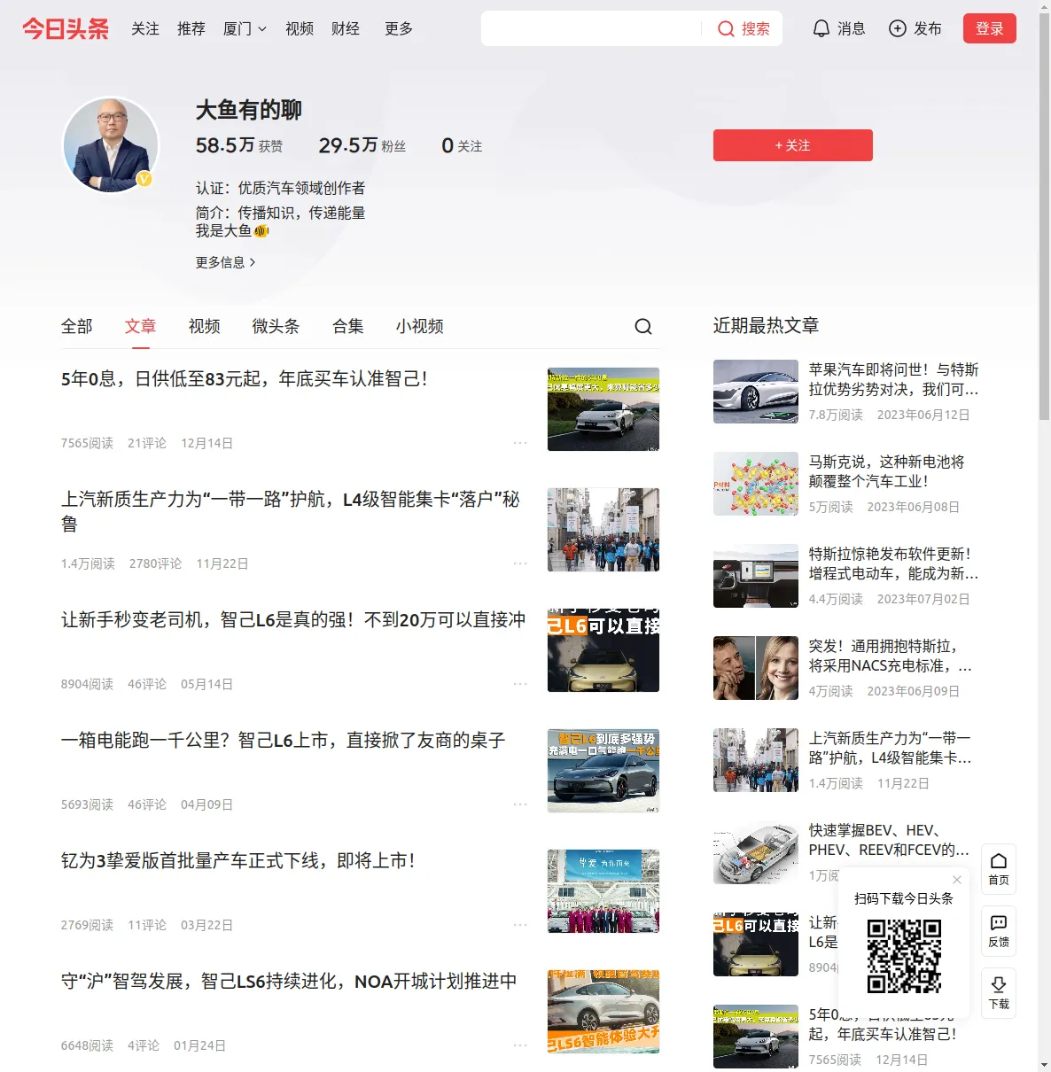
Task: Switch to the 全部 tab
Action: point(77,326)
